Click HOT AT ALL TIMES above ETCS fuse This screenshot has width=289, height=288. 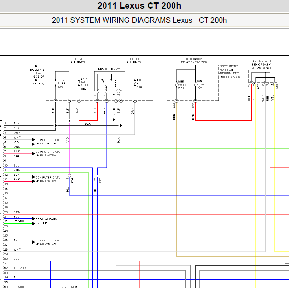click(x=134, y=60)
